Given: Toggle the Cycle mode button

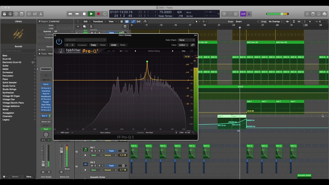Looking at the screenshot, I should tap(105, 14).
